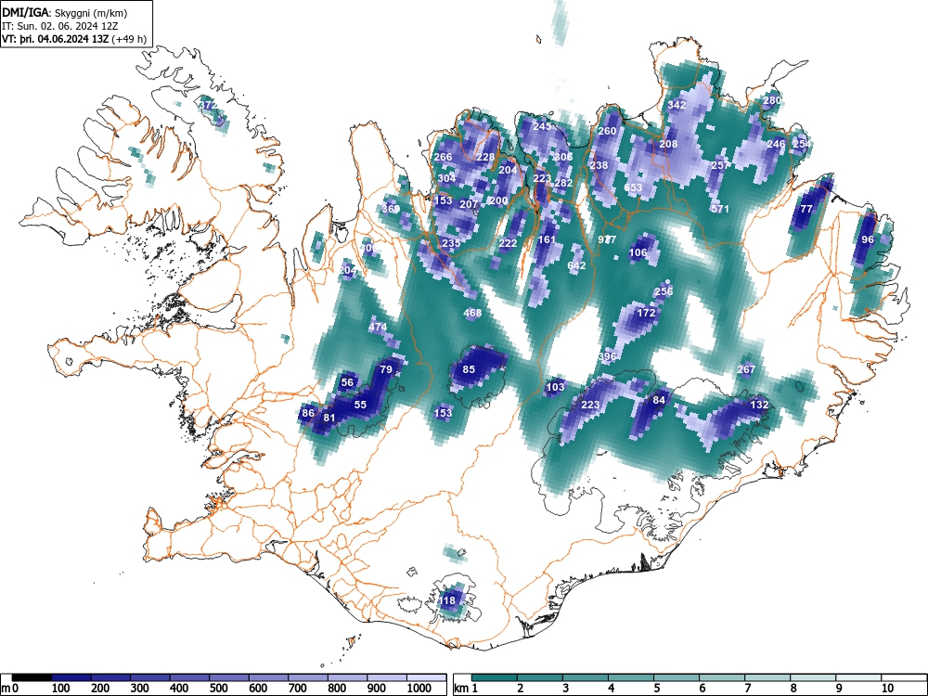Screen dimensions: 928x696
Task: Click the visibility value 571
Action: tap(720, 209)
